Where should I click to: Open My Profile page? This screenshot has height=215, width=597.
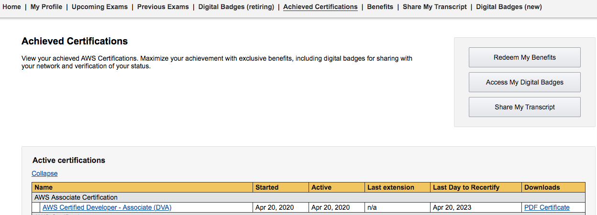click(x=46, y=7)
